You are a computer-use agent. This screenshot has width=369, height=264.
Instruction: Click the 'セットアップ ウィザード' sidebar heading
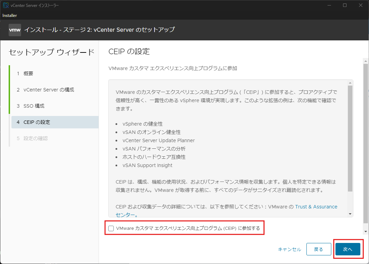tap(52, 52)
